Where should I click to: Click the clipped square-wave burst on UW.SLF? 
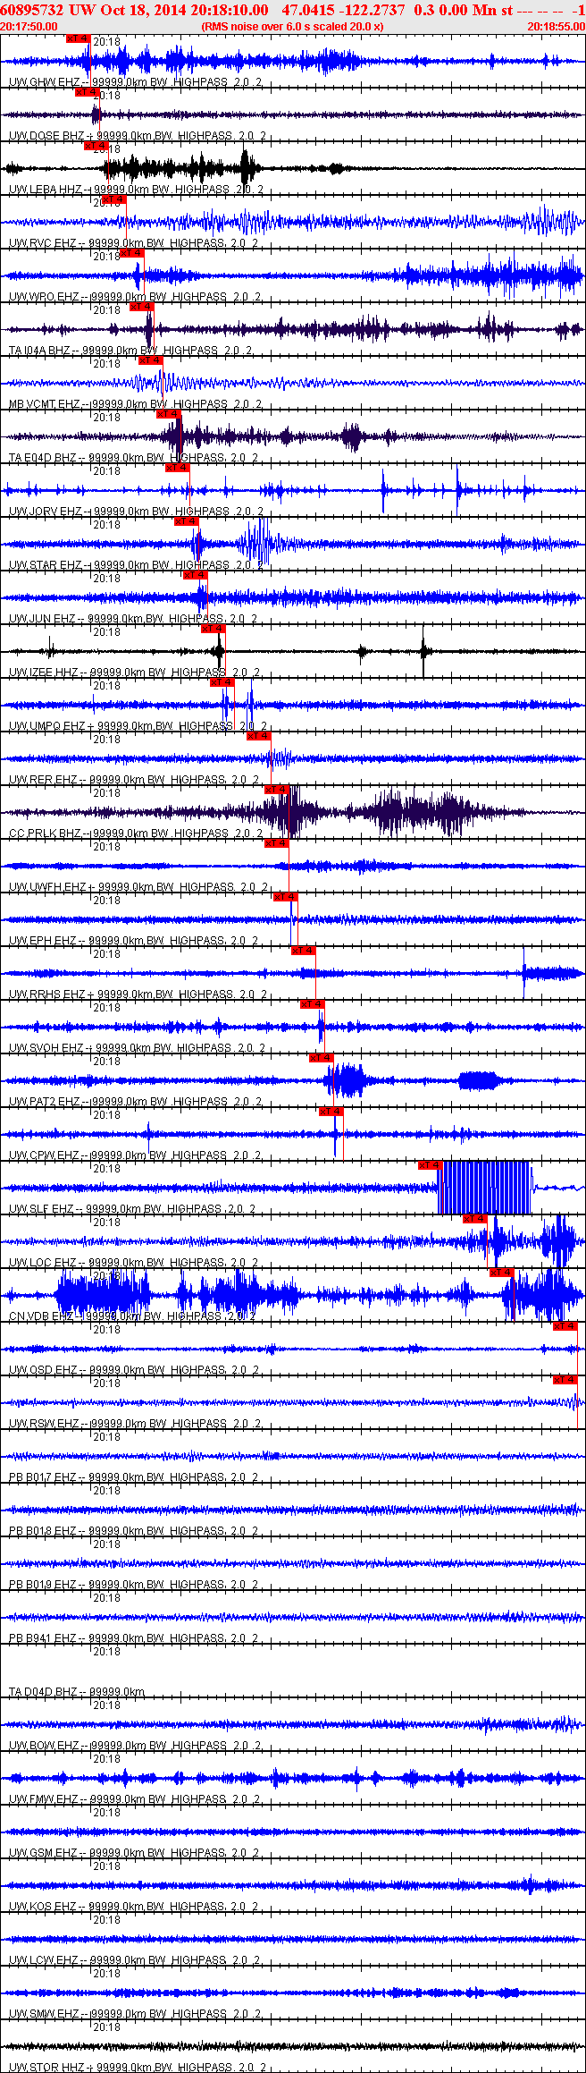pos(485,1188)
